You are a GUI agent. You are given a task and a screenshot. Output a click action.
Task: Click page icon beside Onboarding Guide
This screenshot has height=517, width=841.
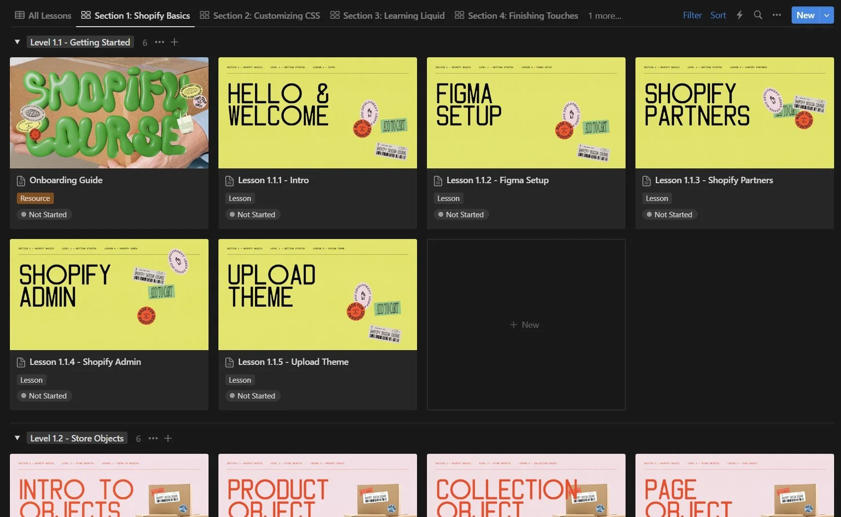tap(21, 181)
